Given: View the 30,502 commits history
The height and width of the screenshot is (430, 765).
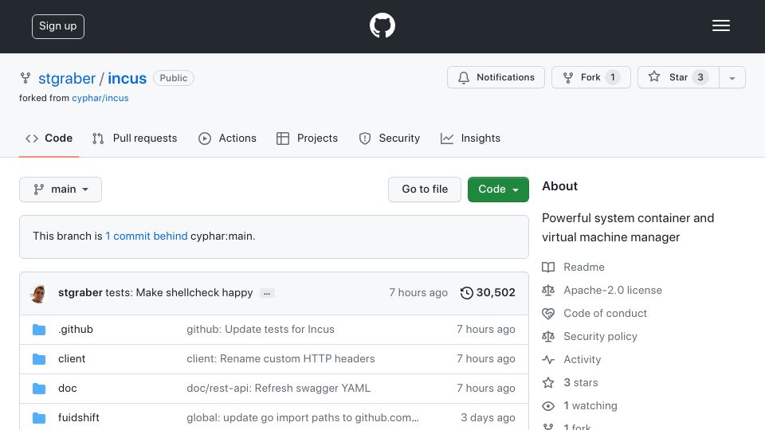Looking at the screenshot, I should [488, 292].
